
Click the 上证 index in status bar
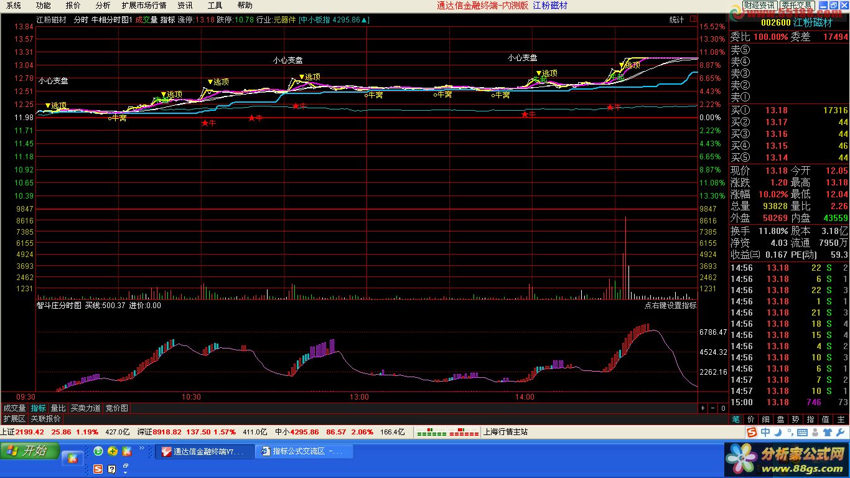pyautogui.click(x=65, y=432)
